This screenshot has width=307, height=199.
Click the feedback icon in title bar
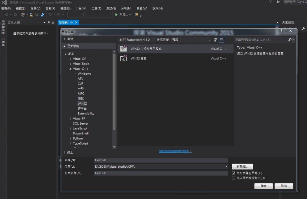tap(278, 2)
